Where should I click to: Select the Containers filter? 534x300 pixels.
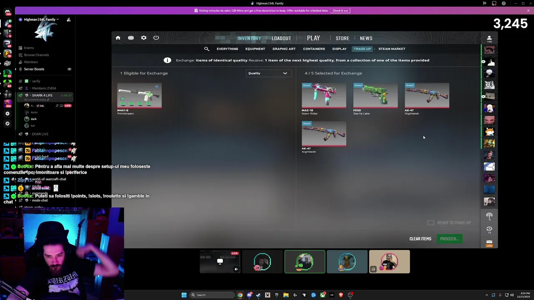pos(314,49)
